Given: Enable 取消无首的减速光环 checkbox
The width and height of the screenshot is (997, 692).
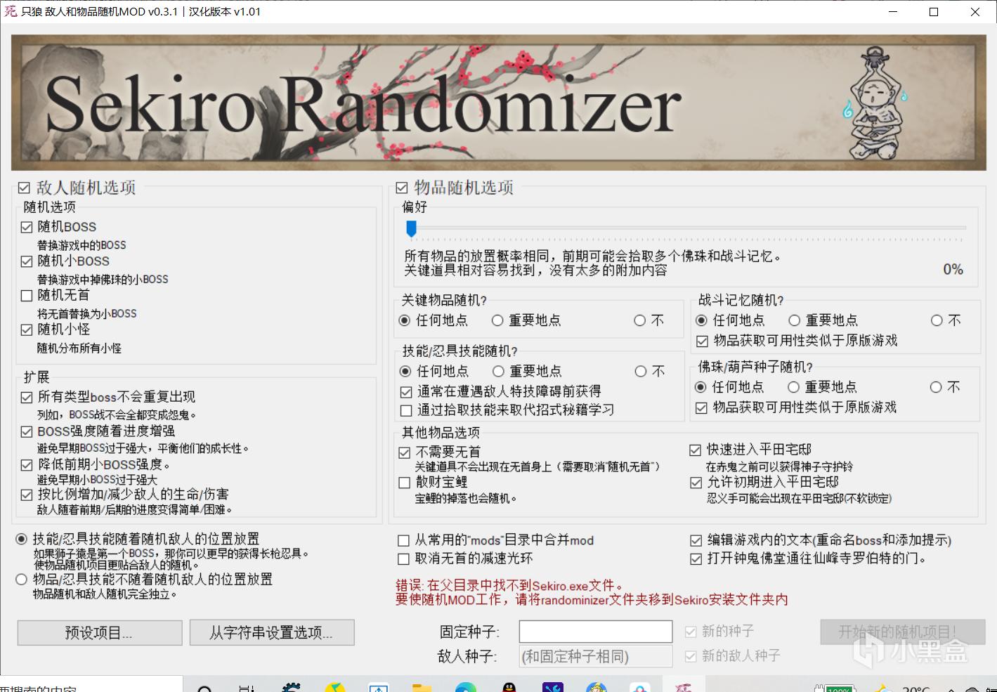Looking at the screenshot, I should pyautogui.click(x=403, y=559).
